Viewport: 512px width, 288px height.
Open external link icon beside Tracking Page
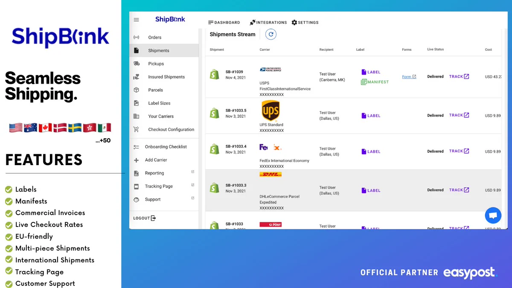tap(192, 185)
